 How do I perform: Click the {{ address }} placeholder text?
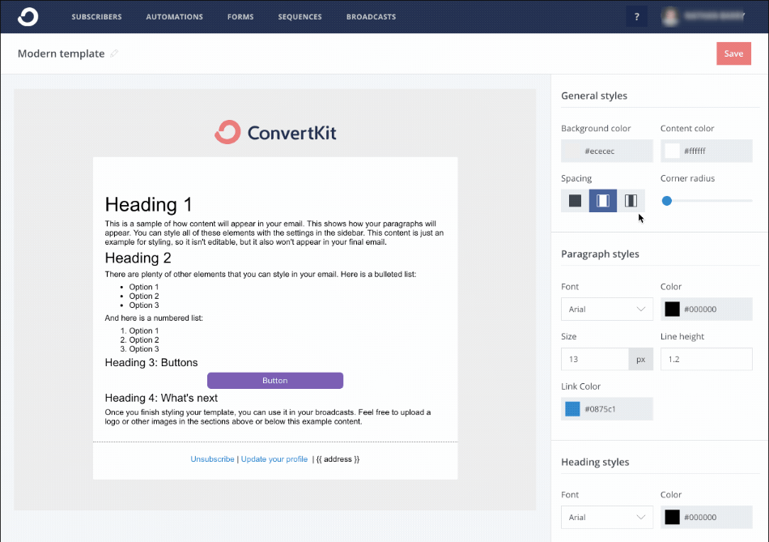pos(338,459)
